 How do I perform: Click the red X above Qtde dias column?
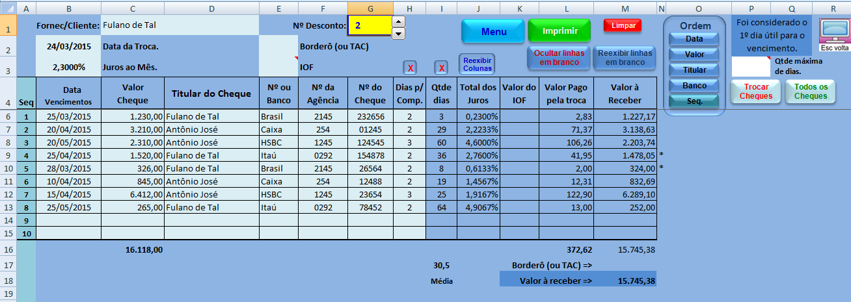tap(441, 68)
